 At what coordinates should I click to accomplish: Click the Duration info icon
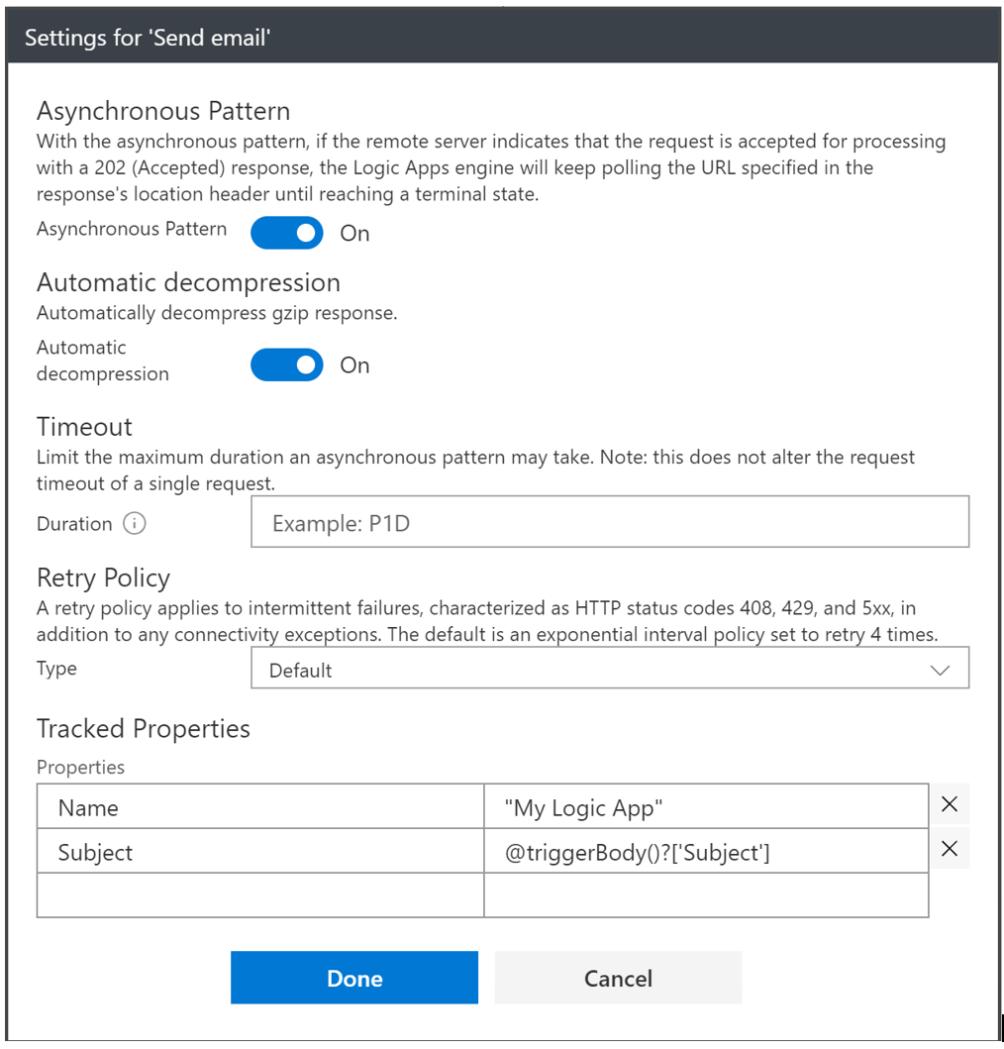(x=136, y=523)
